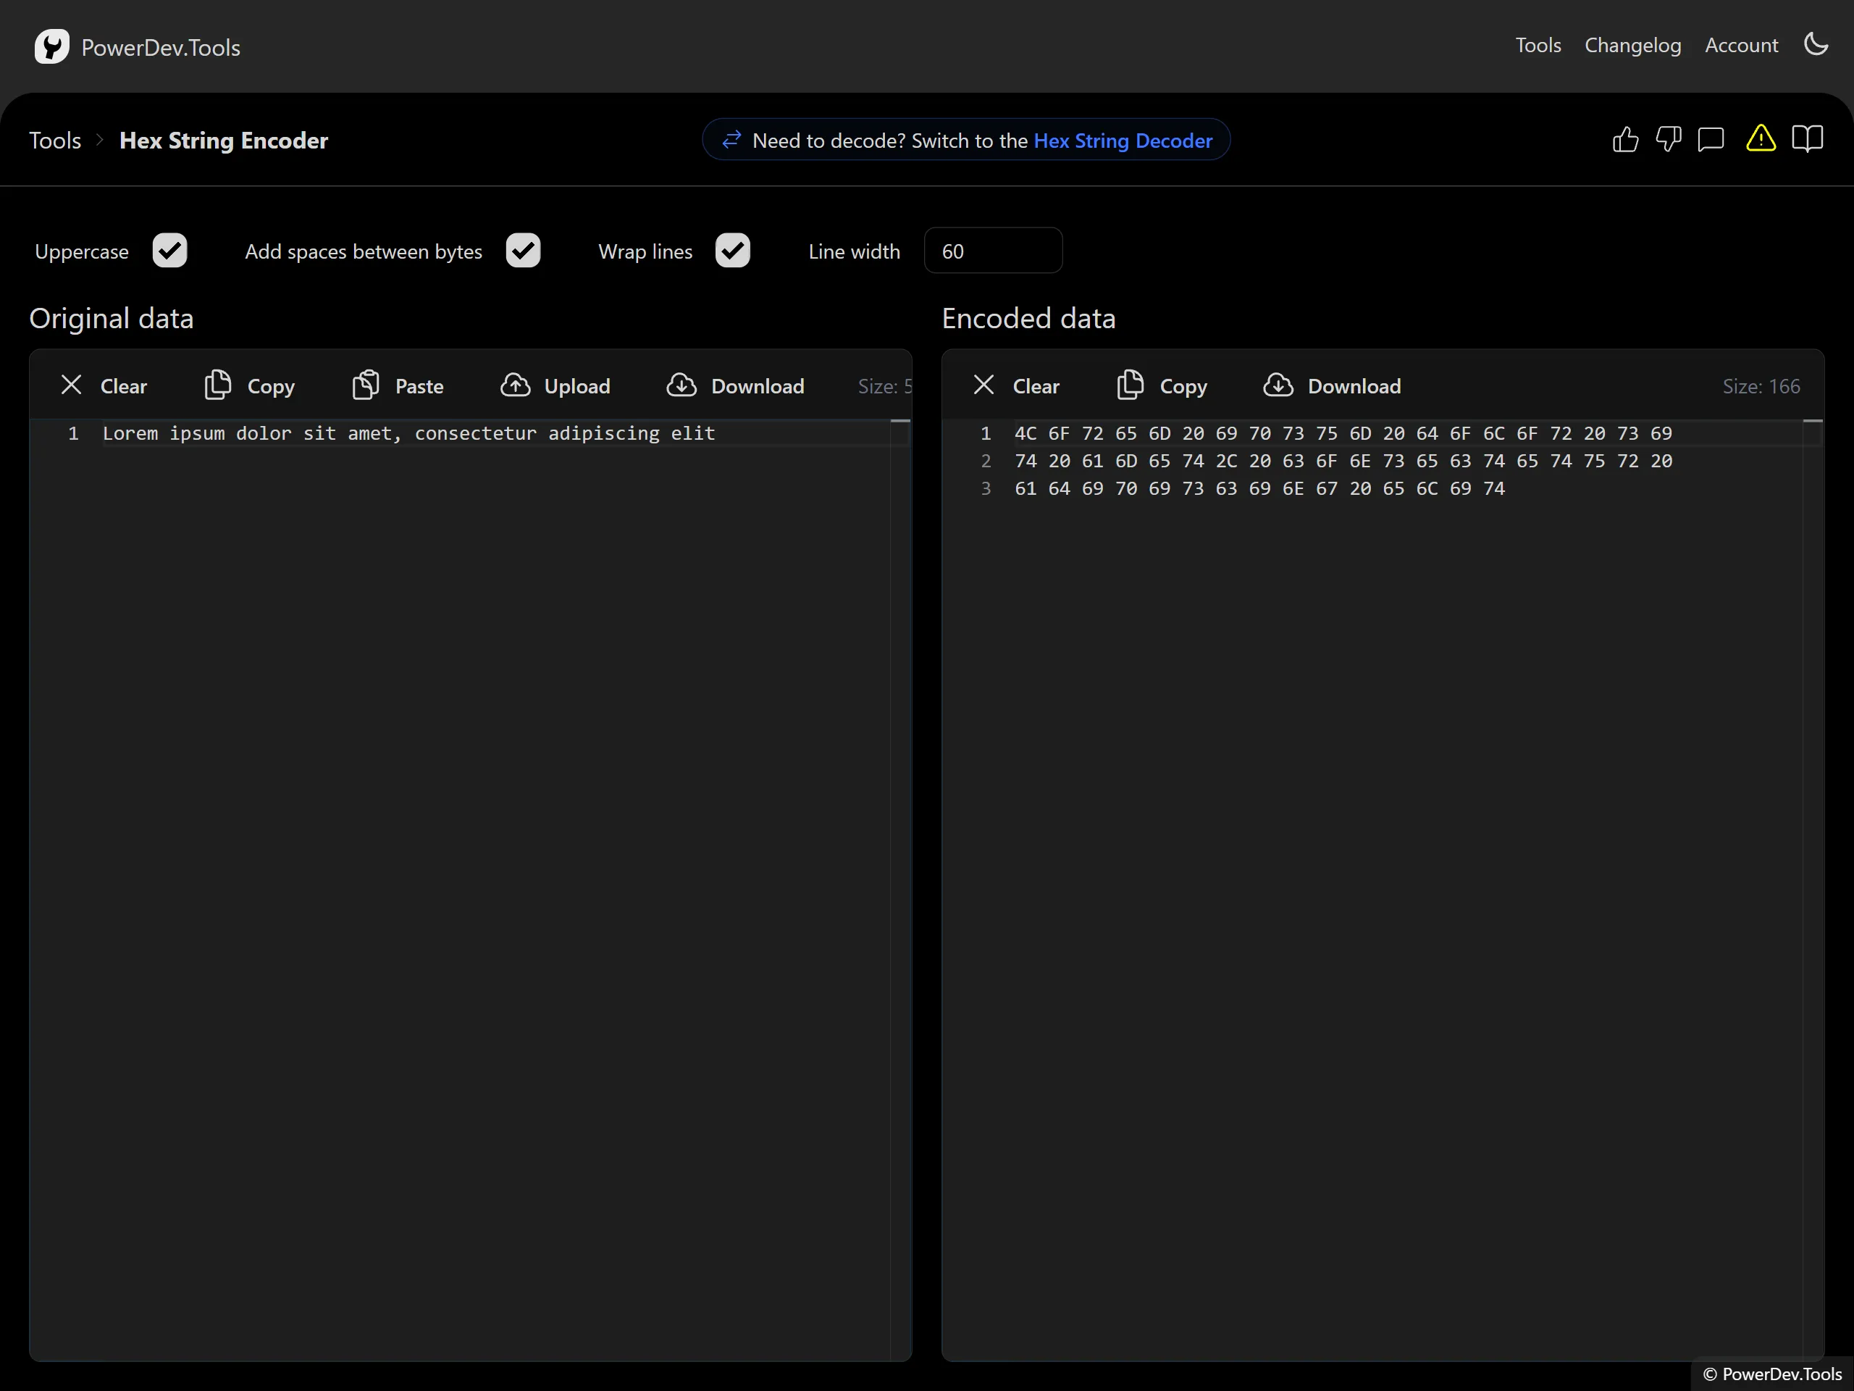Click the Size: 166 label
Image resolution: width=1854 pixels, height=1391 pixels.
1761,385
